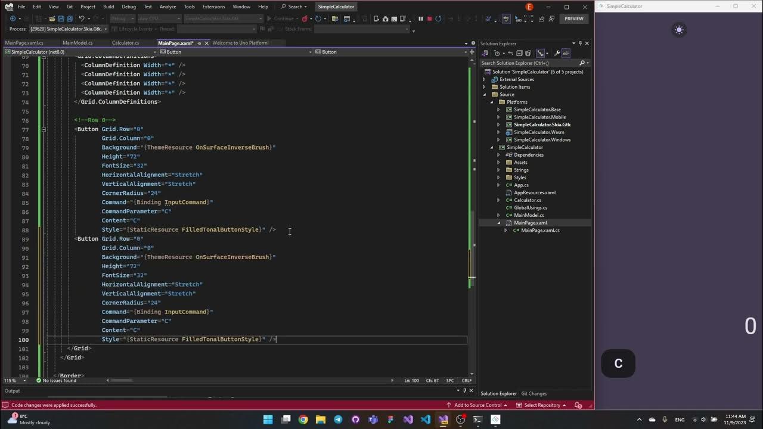Switch to the Git Changes tab

pos(534,393)
